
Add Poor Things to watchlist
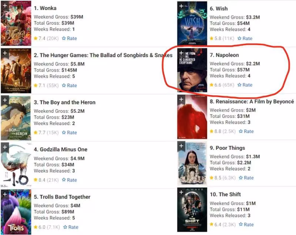coord(181,146)
